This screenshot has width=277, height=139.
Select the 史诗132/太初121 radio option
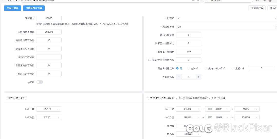point(215,68)
